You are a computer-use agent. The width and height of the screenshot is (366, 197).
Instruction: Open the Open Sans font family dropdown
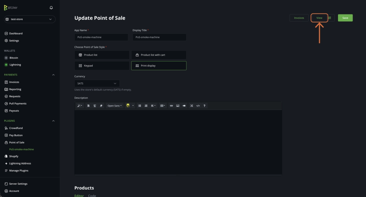pos(114,106)
